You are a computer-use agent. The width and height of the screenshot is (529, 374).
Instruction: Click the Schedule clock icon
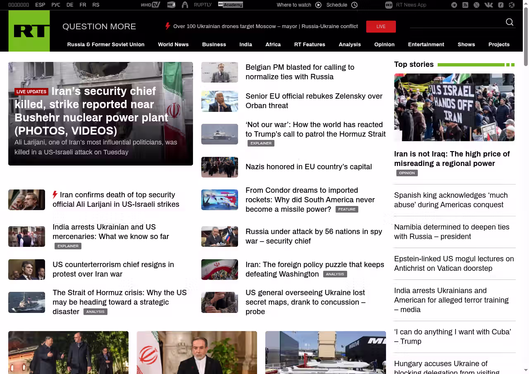point(354,5)
